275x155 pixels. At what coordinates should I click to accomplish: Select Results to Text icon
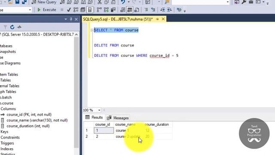click(x=122, y=10)
